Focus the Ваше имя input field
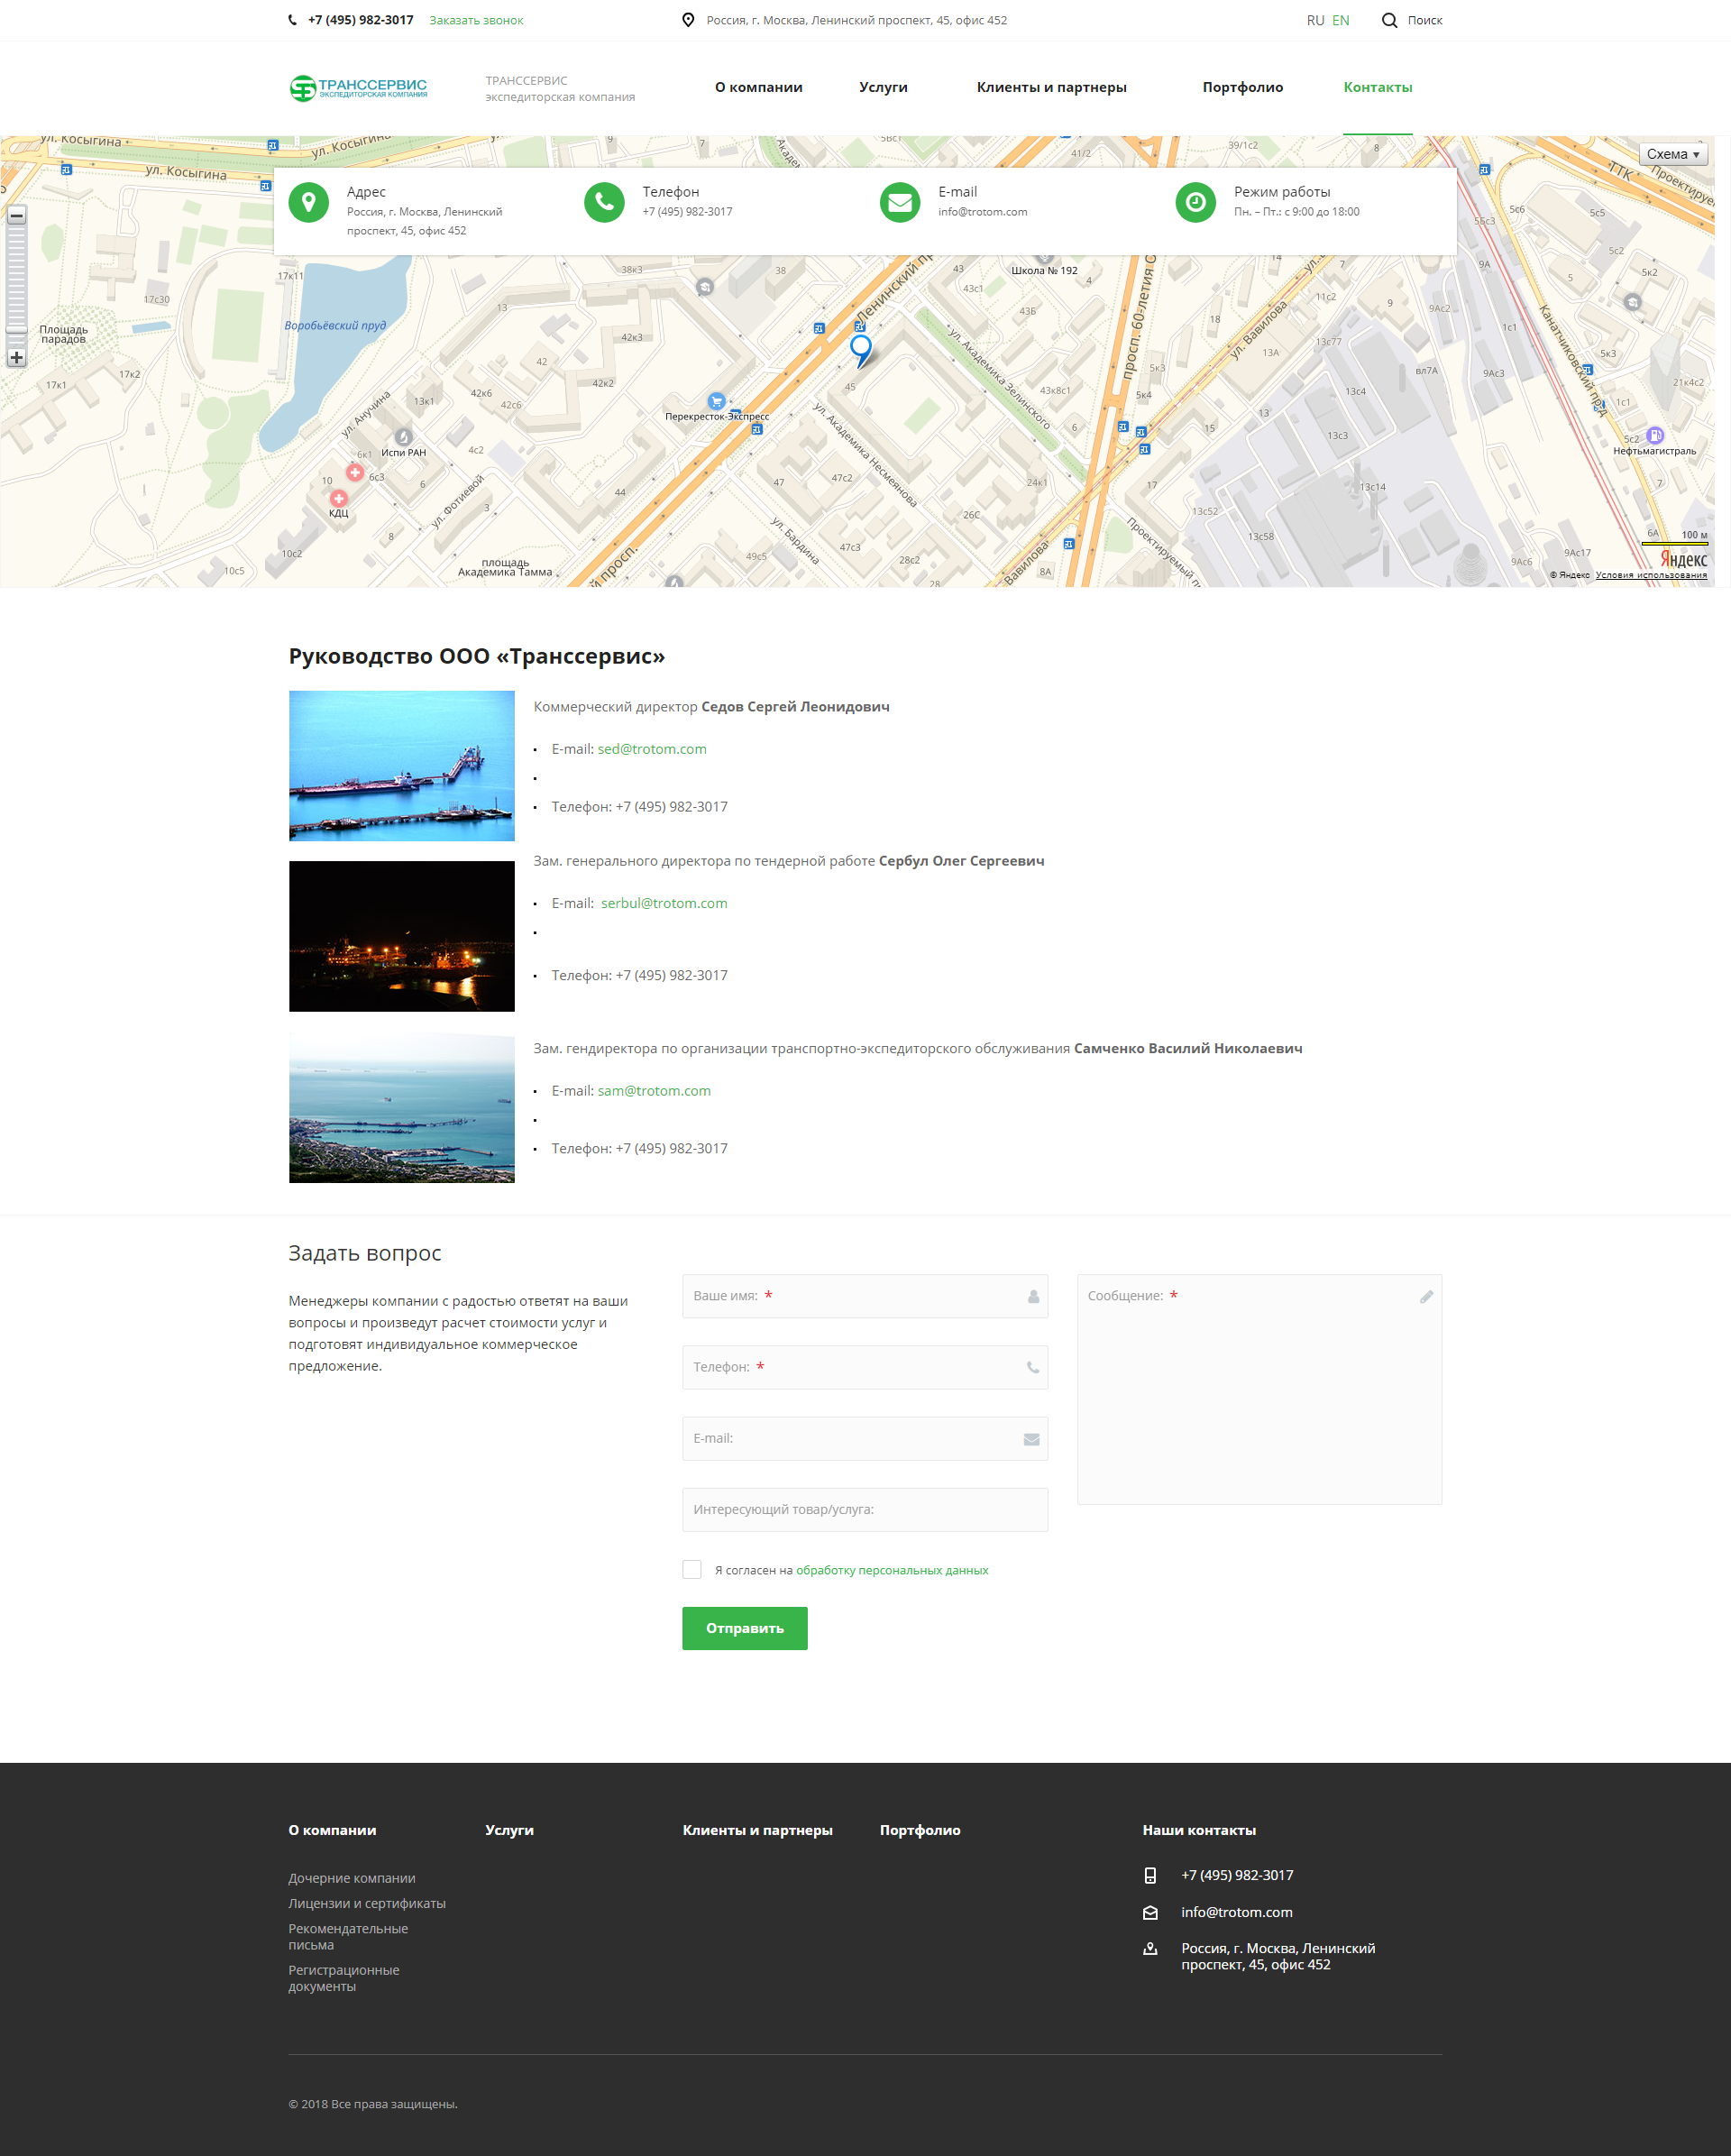 point(865,1296)
